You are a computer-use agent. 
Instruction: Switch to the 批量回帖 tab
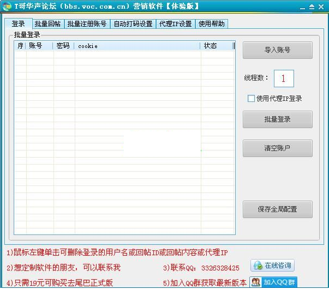(47, 24)
